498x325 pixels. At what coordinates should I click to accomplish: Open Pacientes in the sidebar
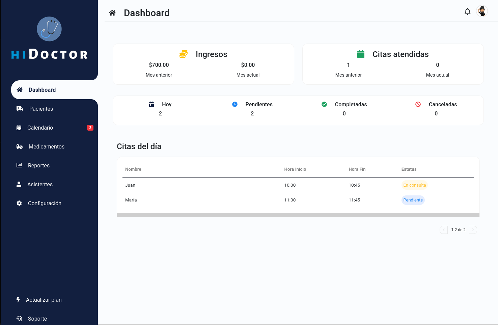tap(41, 109)
